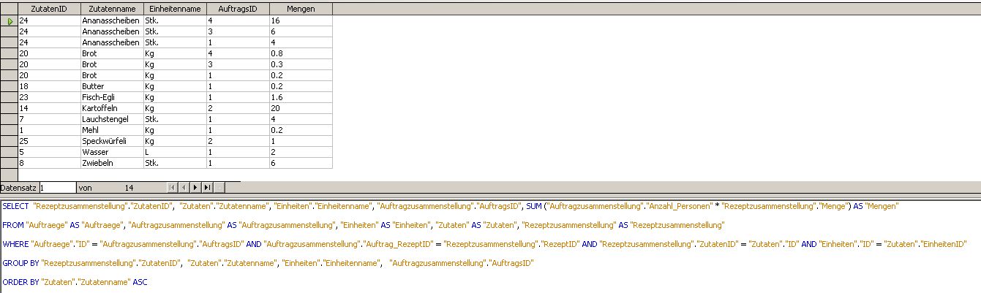
Task: Click the Speckwürfeli ingredient cell
Action: pyautogui.click(x=111, y=140)
